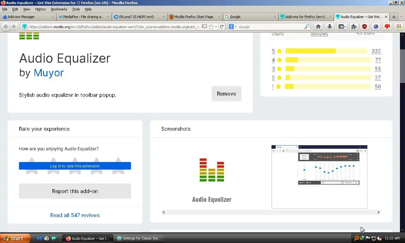This screenshot has height=243, width=405.
Task: Click the blue globe toolbar icon
Action: (x=376, y=27)
